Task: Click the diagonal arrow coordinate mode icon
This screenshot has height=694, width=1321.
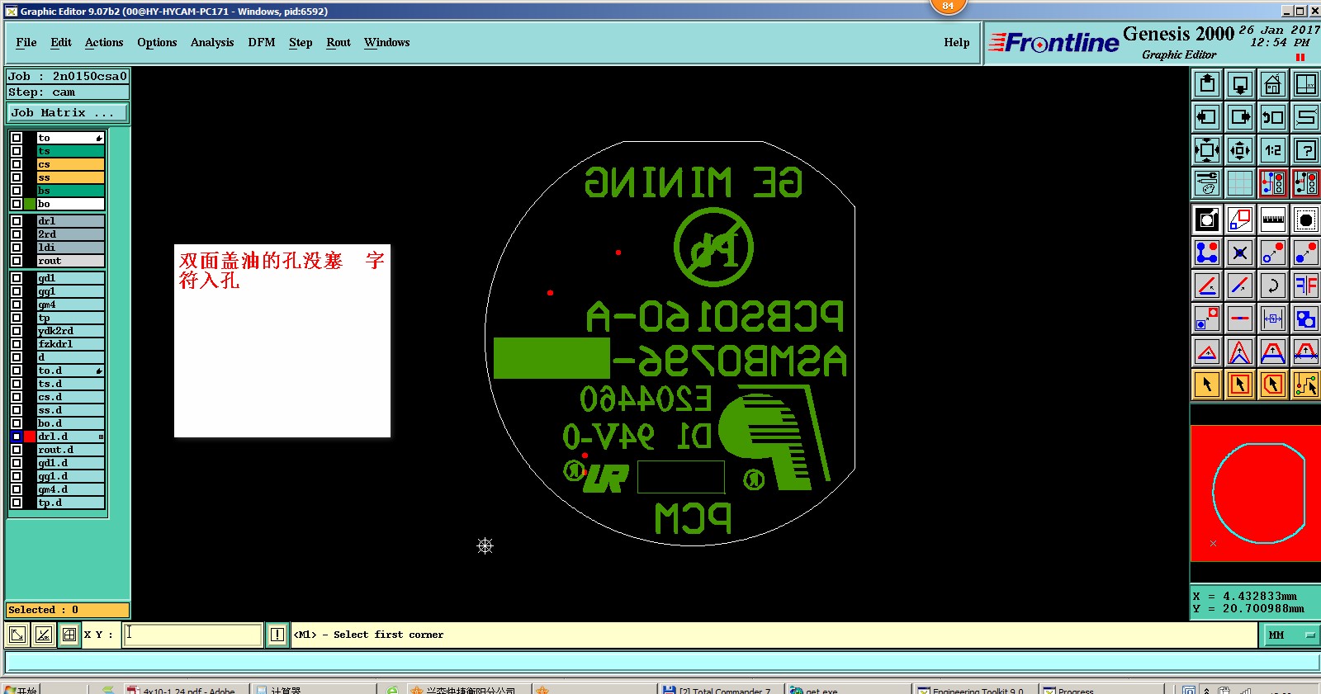Action: click(17, 635)
